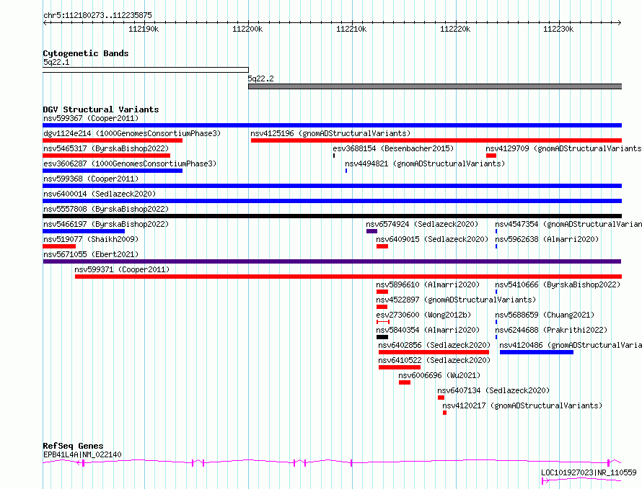
Task: Click LOC101927023|NR_110559 gene label
Action: [x=589, y=472]
